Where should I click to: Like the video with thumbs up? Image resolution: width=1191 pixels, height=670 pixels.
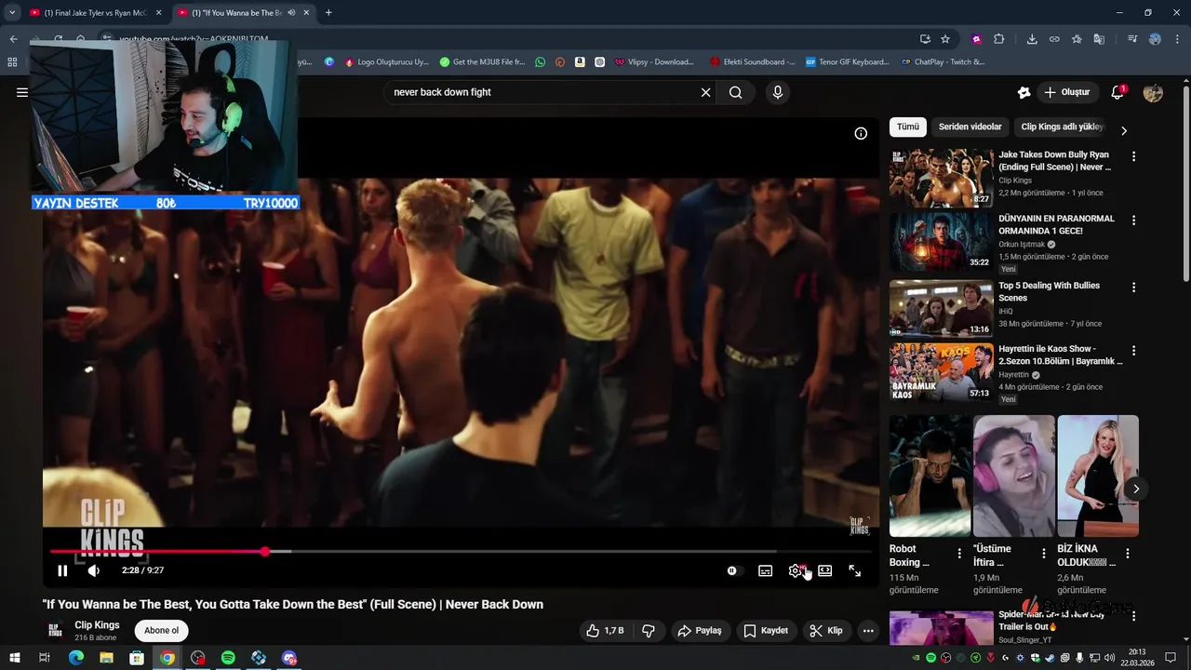point(605,631)
